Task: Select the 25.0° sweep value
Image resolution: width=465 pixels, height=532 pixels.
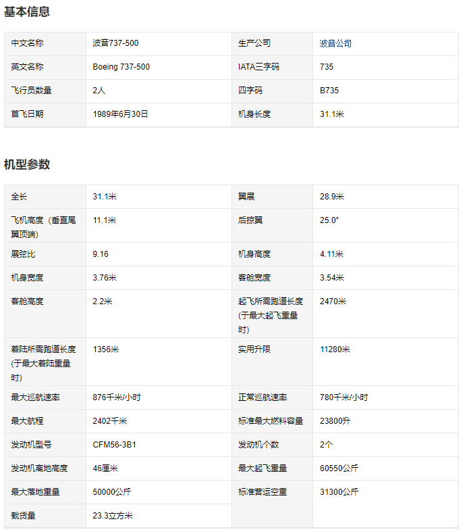Action: click(x=329, y=220)
